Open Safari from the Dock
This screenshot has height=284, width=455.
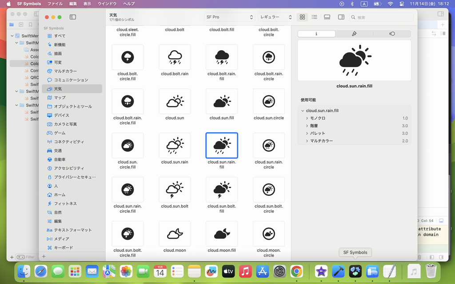(41, 270)
